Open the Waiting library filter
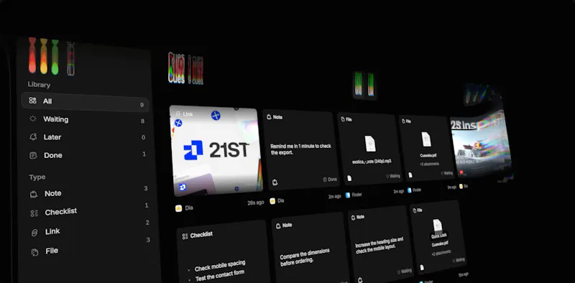 tap(86, 119)
